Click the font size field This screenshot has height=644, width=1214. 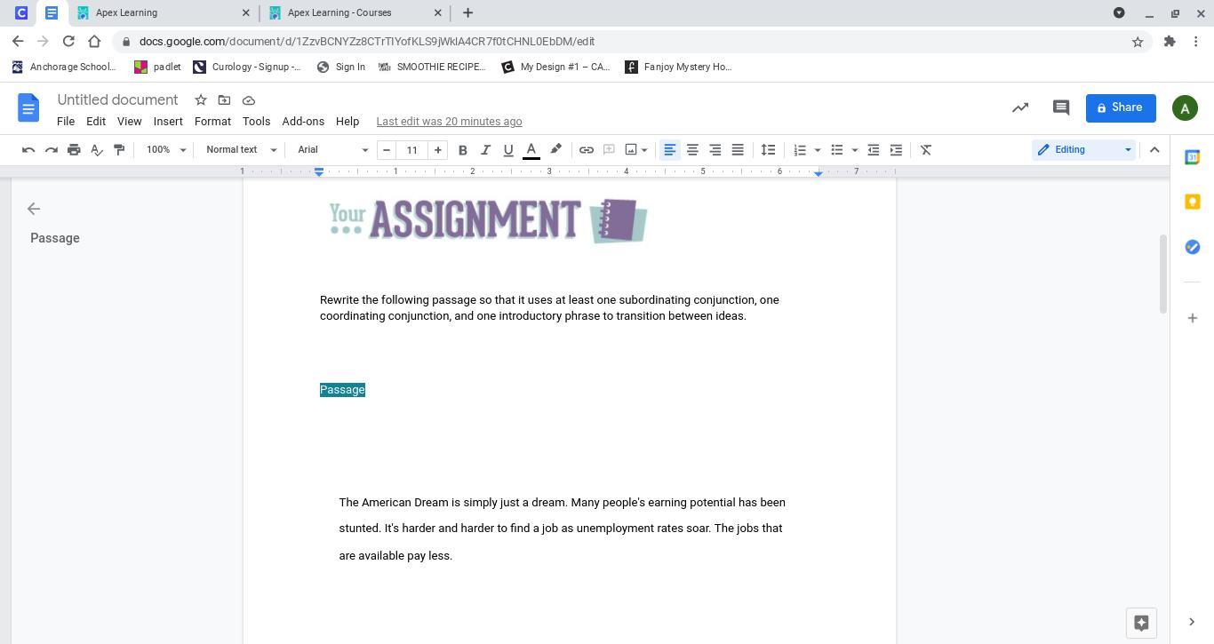[x=412, y=150]
